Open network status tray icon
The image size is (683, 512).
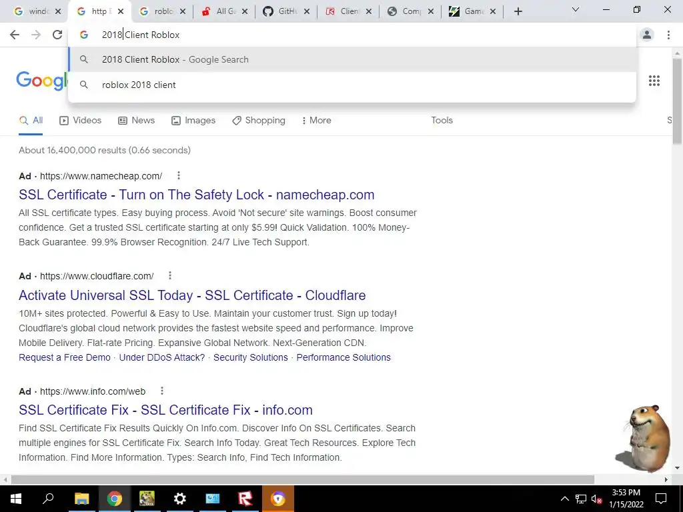click(581, 499)
